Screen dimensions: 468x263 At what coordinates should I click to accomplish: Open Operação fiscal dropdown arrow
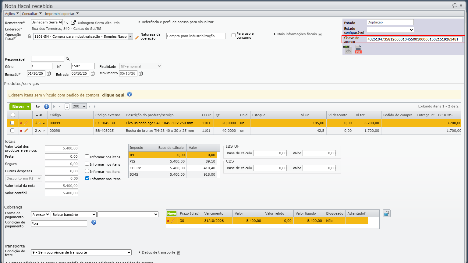click(x=130, y=37)
